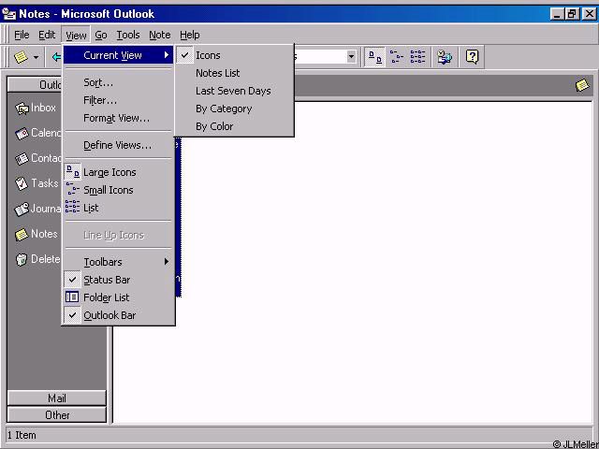599x449 pixels.
Task: Select Define Views... menu entry
Action: (118, 145)
